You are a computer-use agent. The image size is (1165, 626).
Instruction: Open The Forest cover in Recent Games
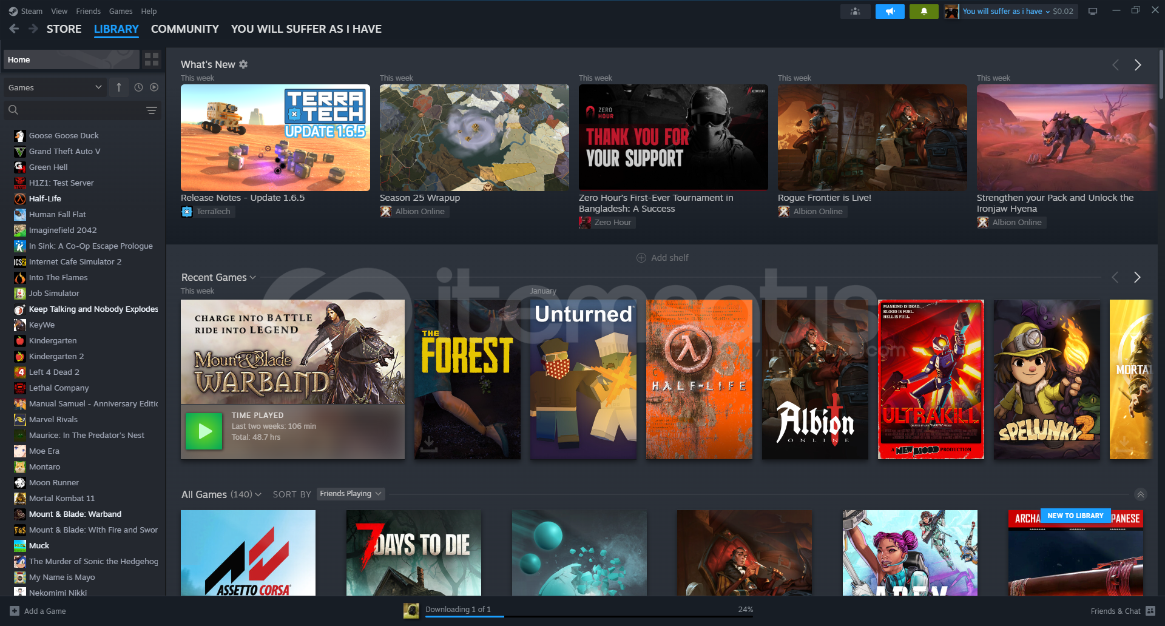pos(467,379)
